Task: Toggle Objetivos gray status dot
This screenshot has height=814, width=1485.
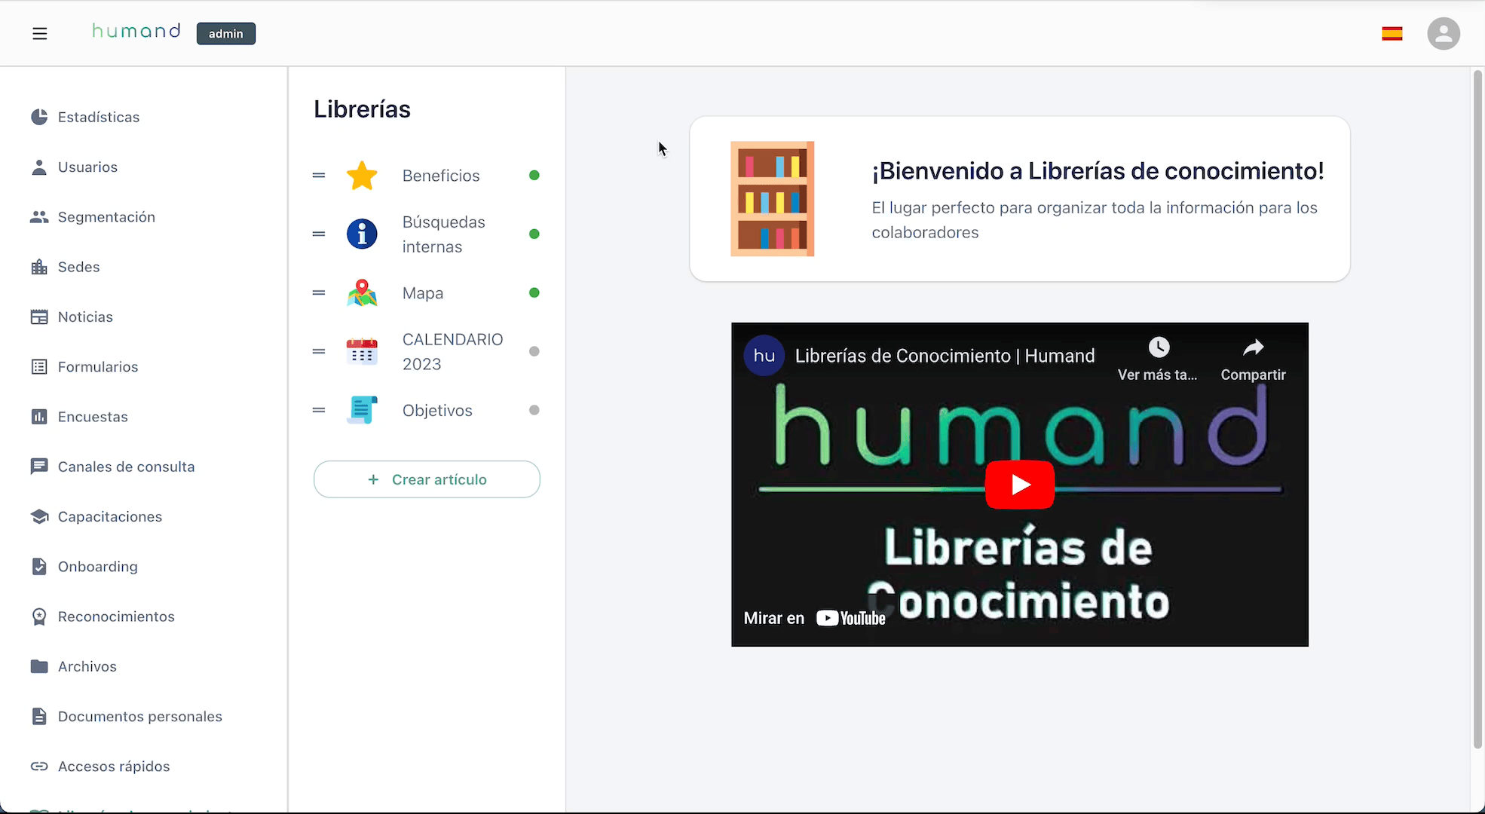Action: [534, 410]
